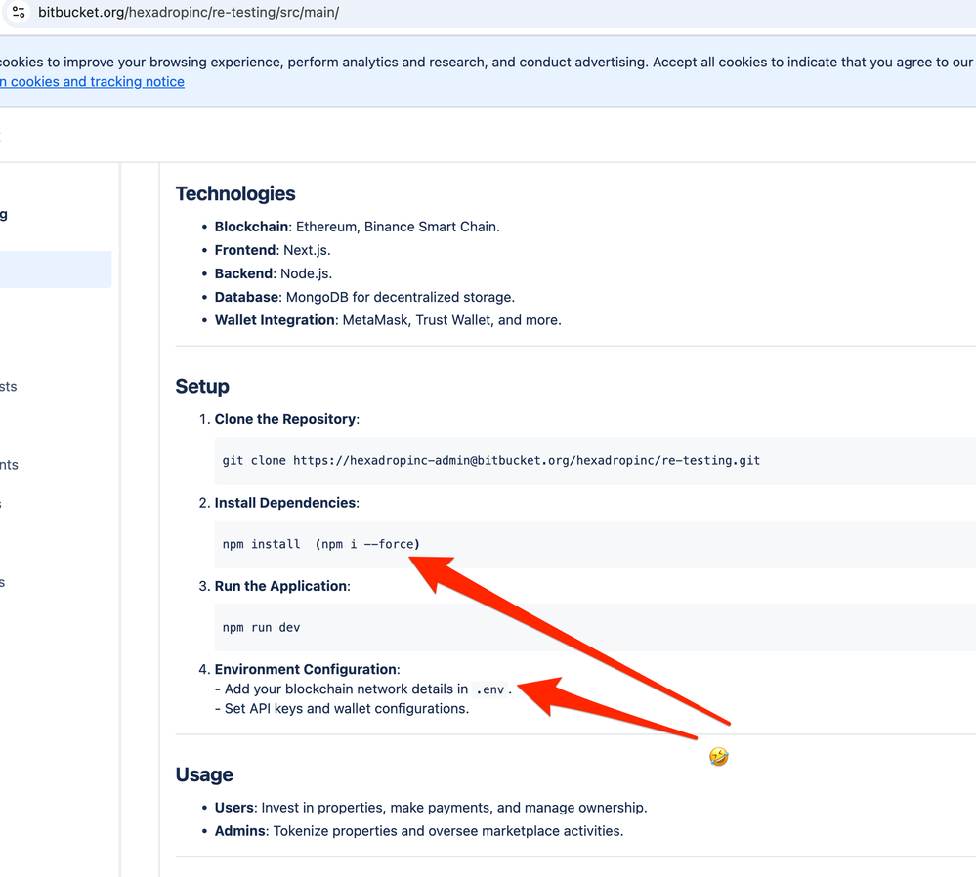Select the Backend: Node.js line
This screenshot has width=976, height=877.
pyautogui.click(x=274, y=273)
